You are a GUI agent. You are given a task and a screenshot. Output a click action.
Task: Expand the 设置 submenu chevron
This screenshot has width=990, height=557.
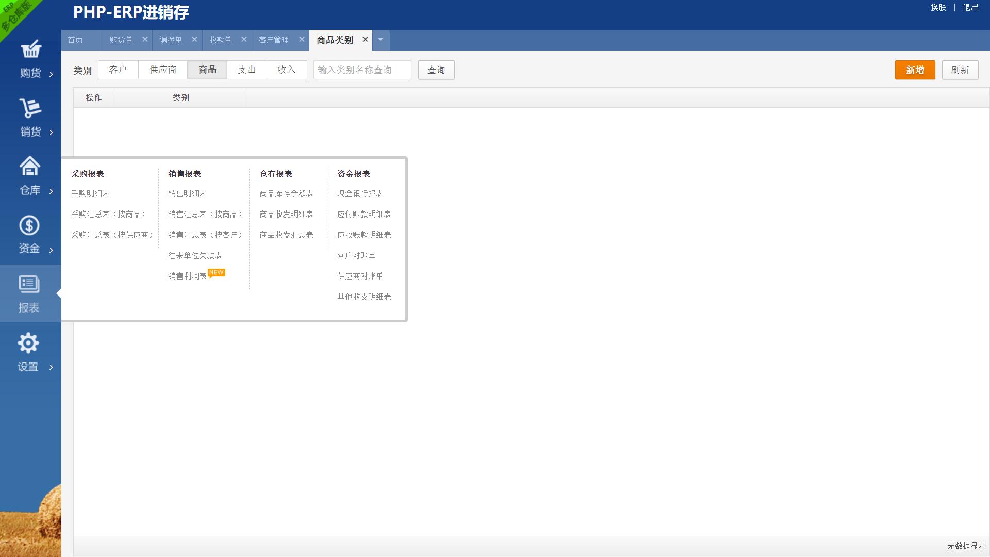pyautogui.click(x=51, y=368)
